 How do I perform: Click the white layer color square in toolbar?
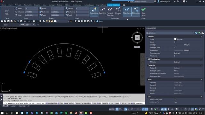click(x=55, y=21)
